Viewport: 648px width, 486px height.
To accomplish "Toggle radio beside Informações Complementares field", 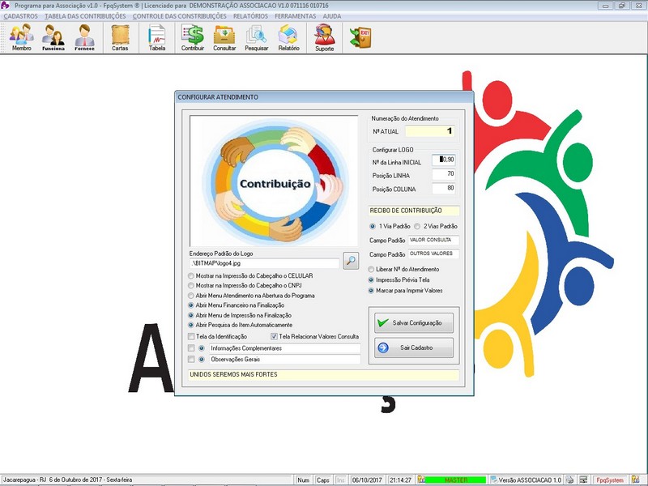I will click(201, 348).
